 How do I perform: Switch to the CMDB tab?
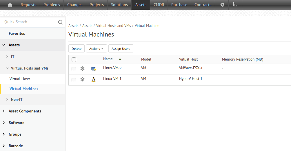pos(159,5)
